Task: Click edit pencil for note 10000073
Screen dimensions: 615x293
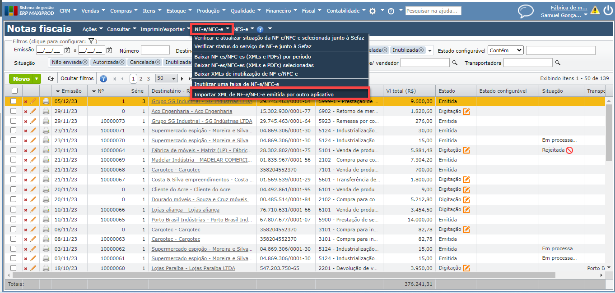Action: (33, 121)
